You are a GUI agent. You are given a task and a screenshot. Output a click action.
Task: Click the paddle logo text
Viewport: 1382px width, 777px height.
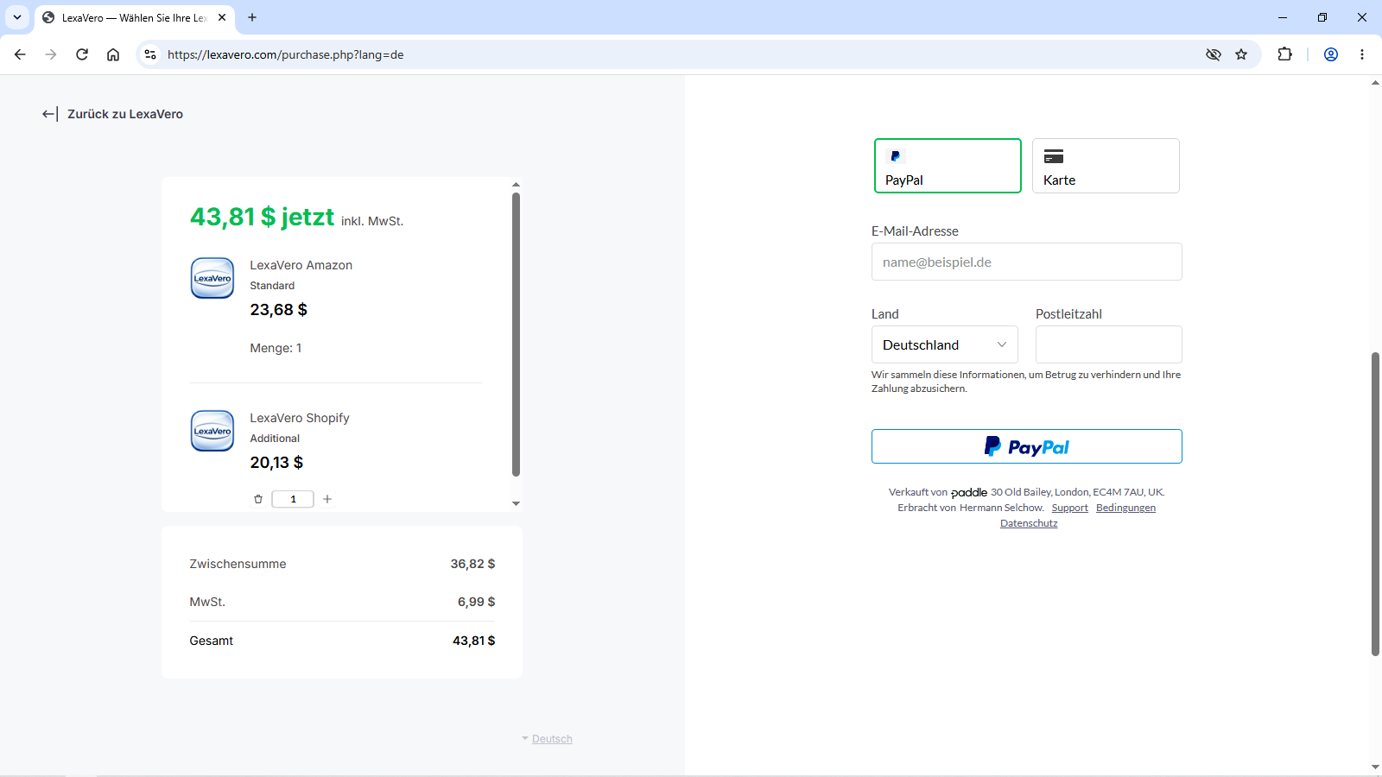coord(969,492)
